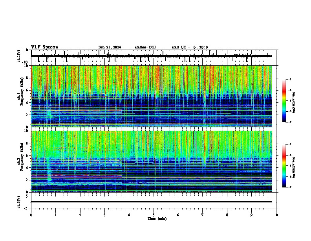
Task: Click the "-3" label atop ch.1 colorbar
Action: pos(290,79)
